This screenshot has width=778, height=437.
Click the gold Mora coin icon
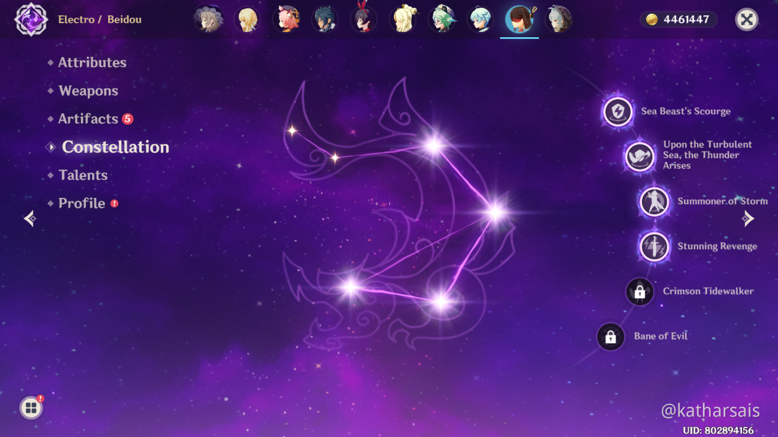click(651, 19)
